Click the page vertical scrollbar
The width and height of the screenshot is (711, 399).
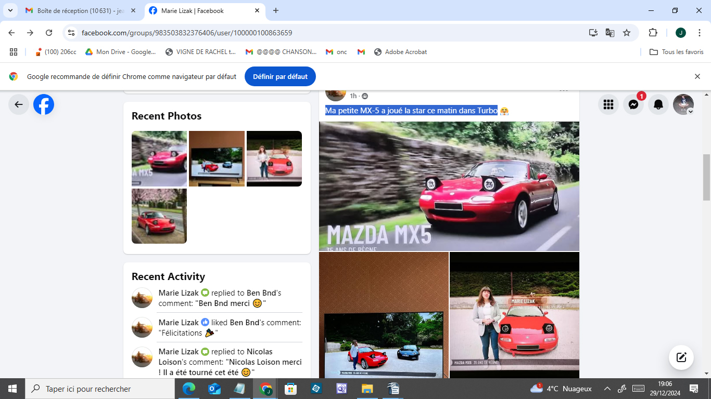tap(706, 177)
